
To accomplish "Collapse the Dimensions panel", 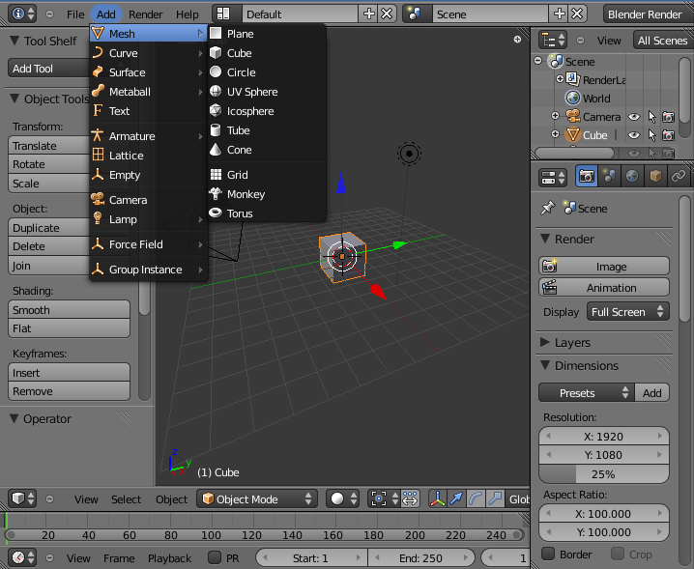I will [x=545, y=365].
